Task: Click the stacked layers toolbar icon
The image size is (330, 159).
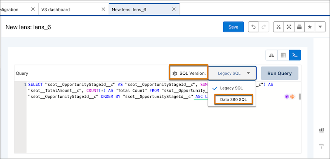Action: (299, 27)
